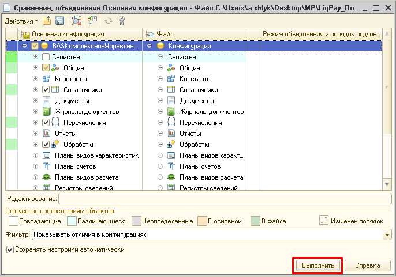Toggle the Справочники checkbox
396x277 pixels.
46,90
